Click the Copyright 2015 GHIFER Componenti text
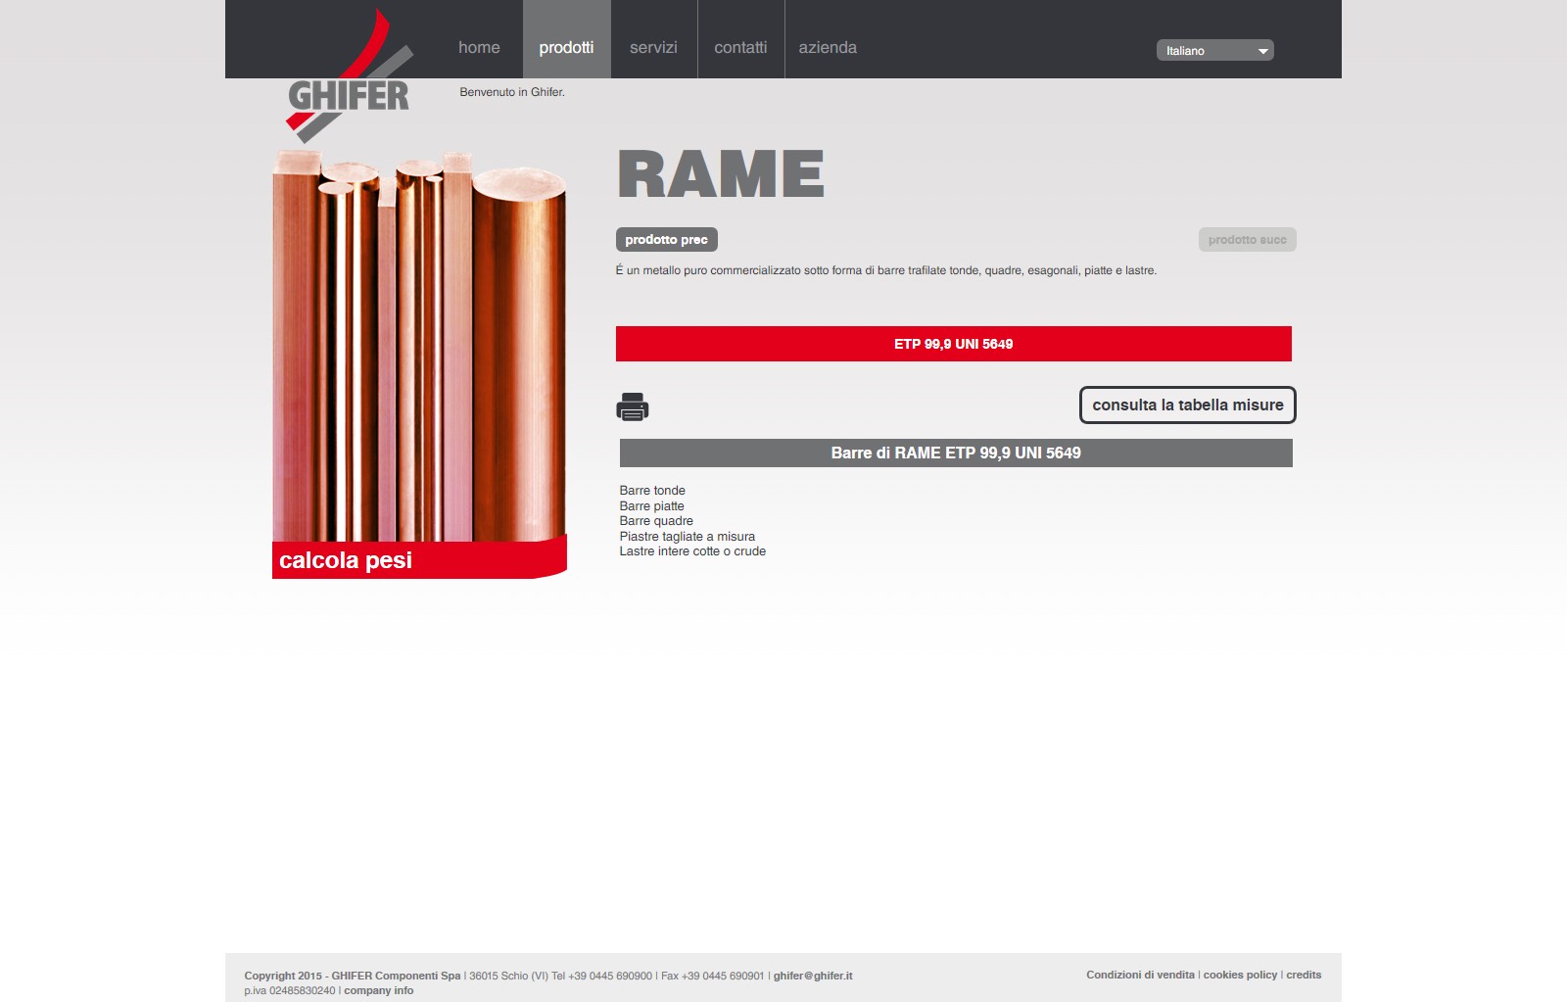The height and width of the screenshot is (1002, 1567). [x=353, y=976]
